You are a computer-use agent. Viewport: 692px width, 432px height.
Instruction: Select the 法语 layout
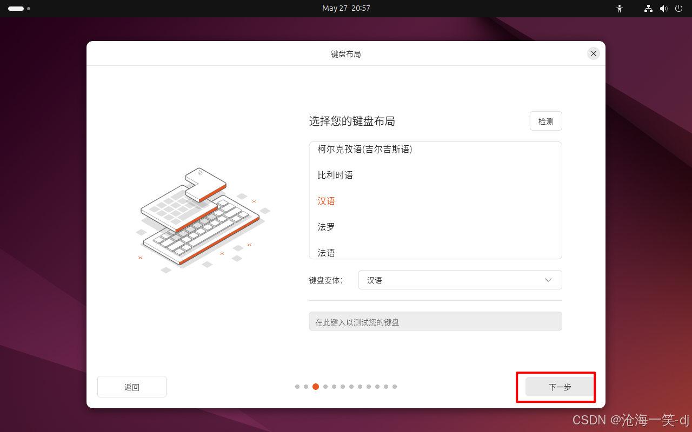pyautogui.click(x=435, y=249)
